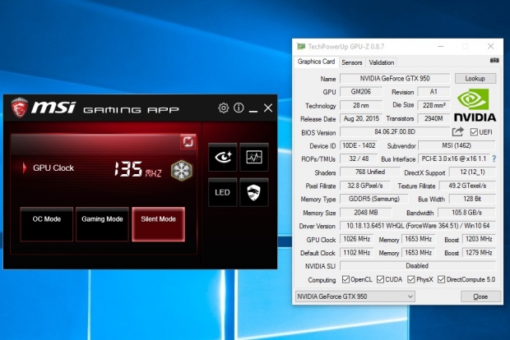
Task: Switch to the Sensors tab
Action: tap(352, 62)
